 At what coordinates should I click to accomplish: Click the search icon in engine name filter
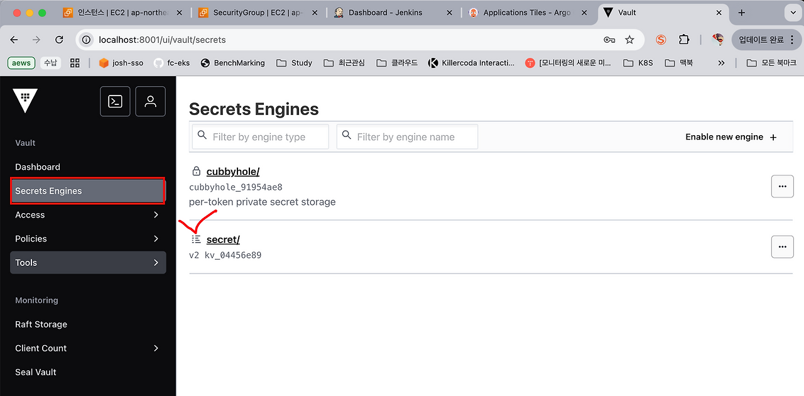coord(347,135)
